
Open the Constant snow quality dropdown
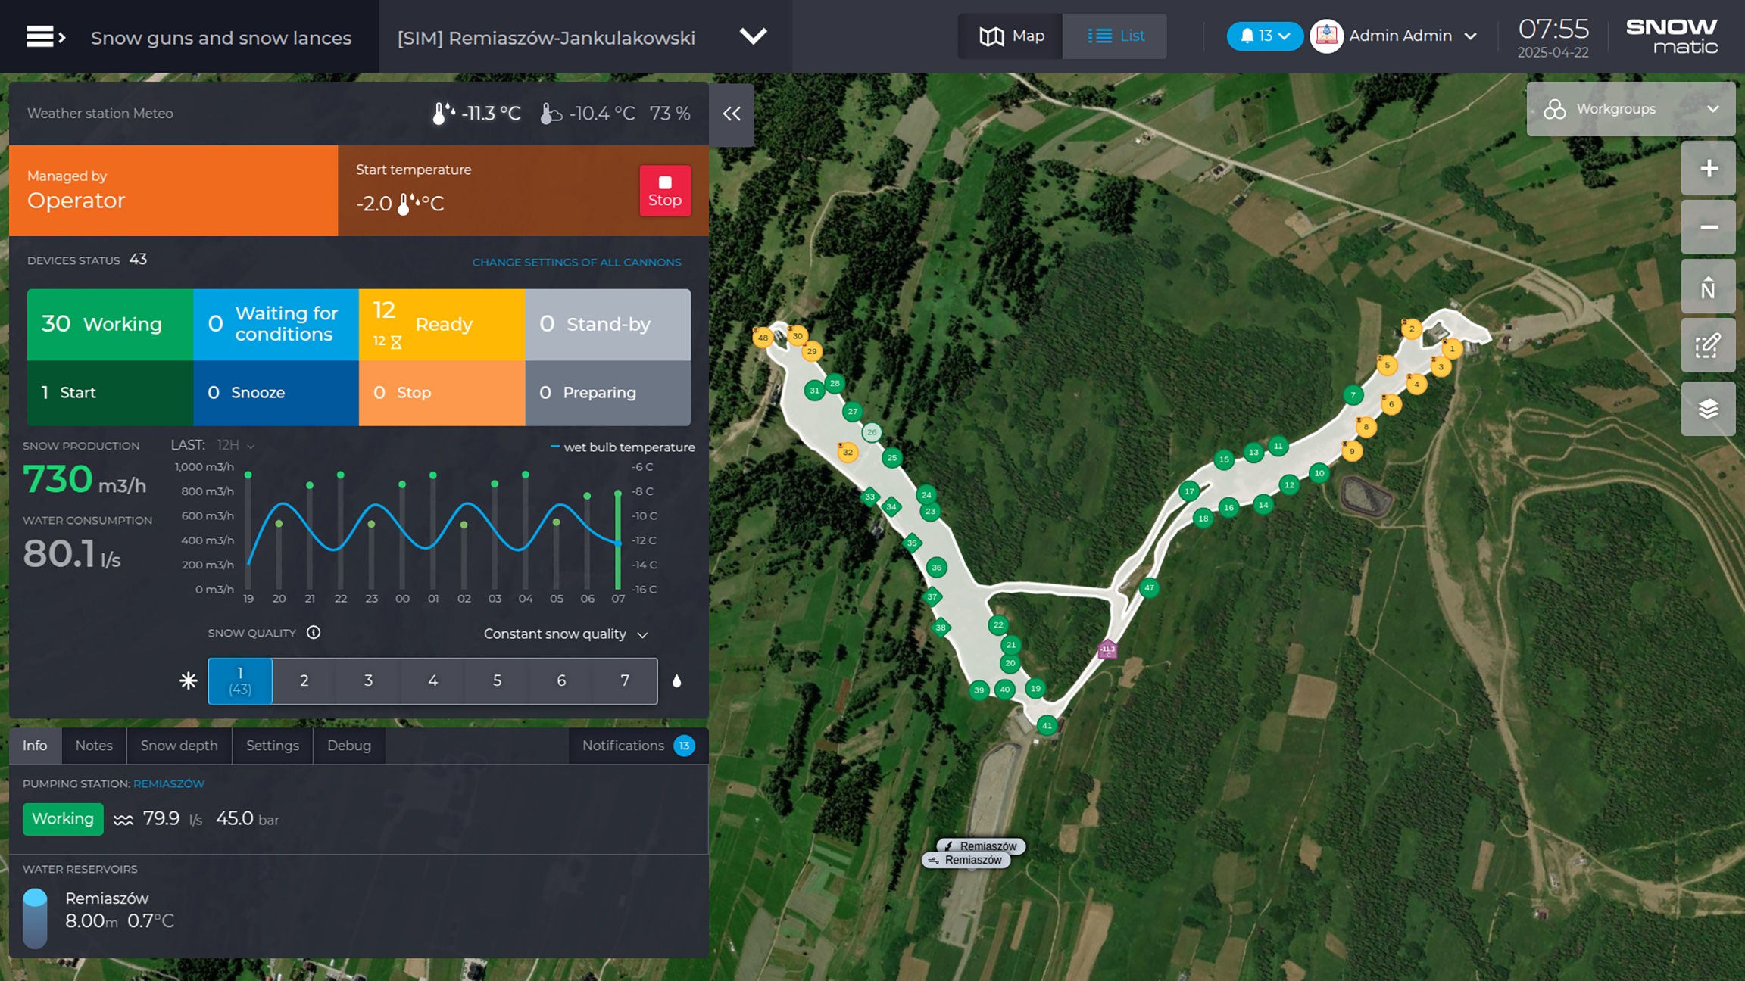[565, 634]
